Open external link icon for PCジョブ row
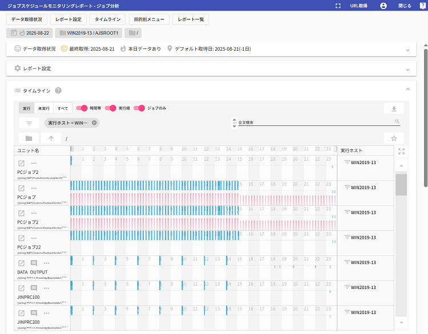Screen dimensions: 428x334 point(21,189)
